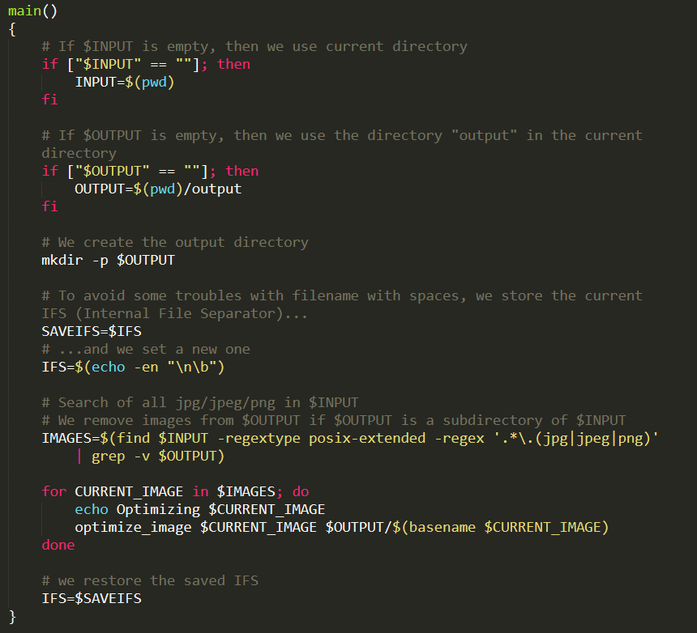Click the 'grep -v $OUTPUT' pipe line
Screen dimensions: 697x633
151,457
